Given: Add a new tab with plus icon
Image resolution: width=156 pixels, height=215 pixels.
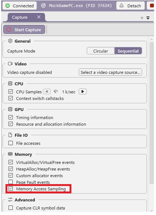Looking at the screenshot, I should coord(142,18).
